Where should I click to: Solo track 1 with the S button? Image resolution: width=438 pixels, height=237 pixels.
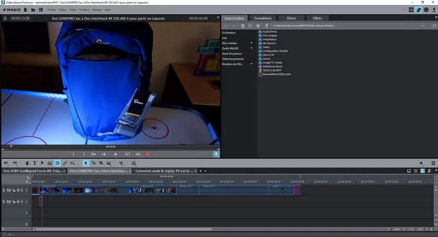coord(4,190)
